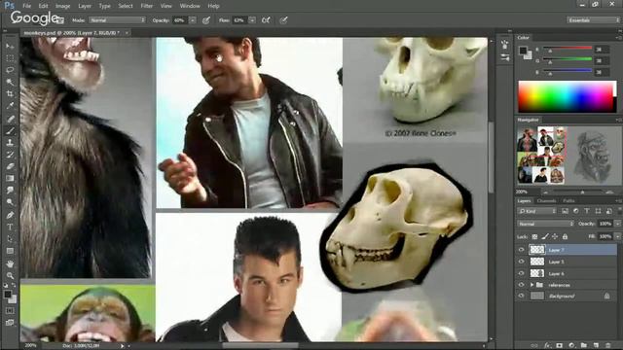623x350 pixels.
Task: Select the Clone Stamp tool
Action: pyautogui.click(x=10, y=143)
